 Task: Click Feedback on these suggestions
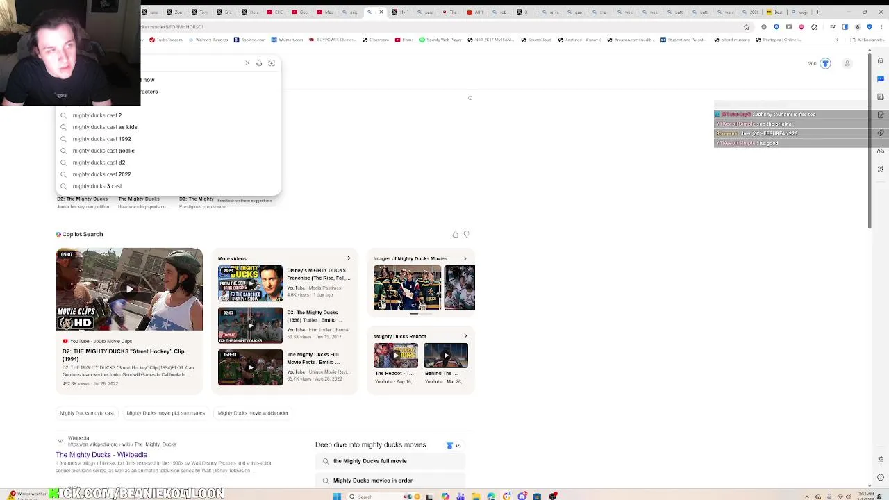click(x=244, y=201)
